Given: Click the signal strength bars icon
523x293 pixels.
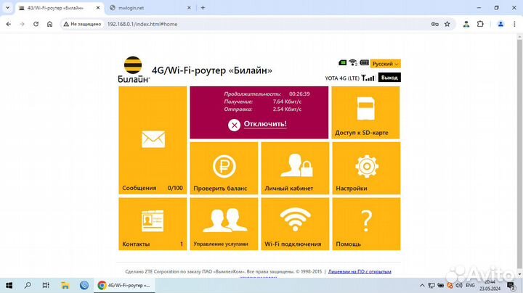Looking at the screenshot, I should (x=368, y=78).
